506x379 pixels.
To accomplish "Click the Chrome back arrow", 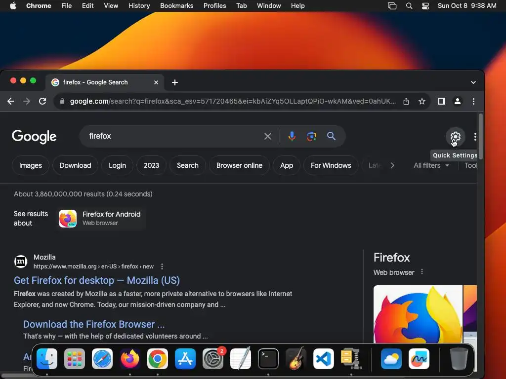I will click(x=11, y=101).
